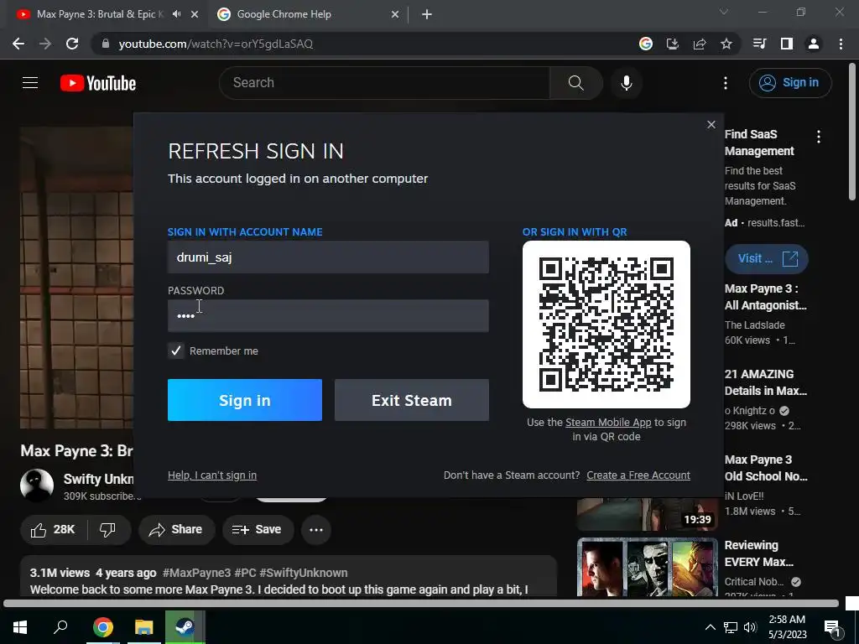The height and width of the screenshot is (644, 859).
Task: Open the YouTube hamburger guide menu
Action: [x=30, y=83]
